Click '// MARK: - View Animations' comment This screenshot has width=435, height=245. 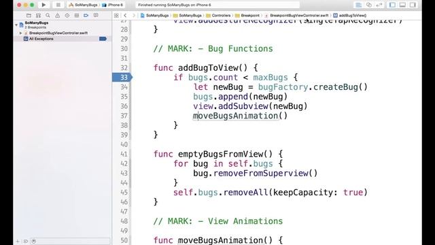(218, 221)
